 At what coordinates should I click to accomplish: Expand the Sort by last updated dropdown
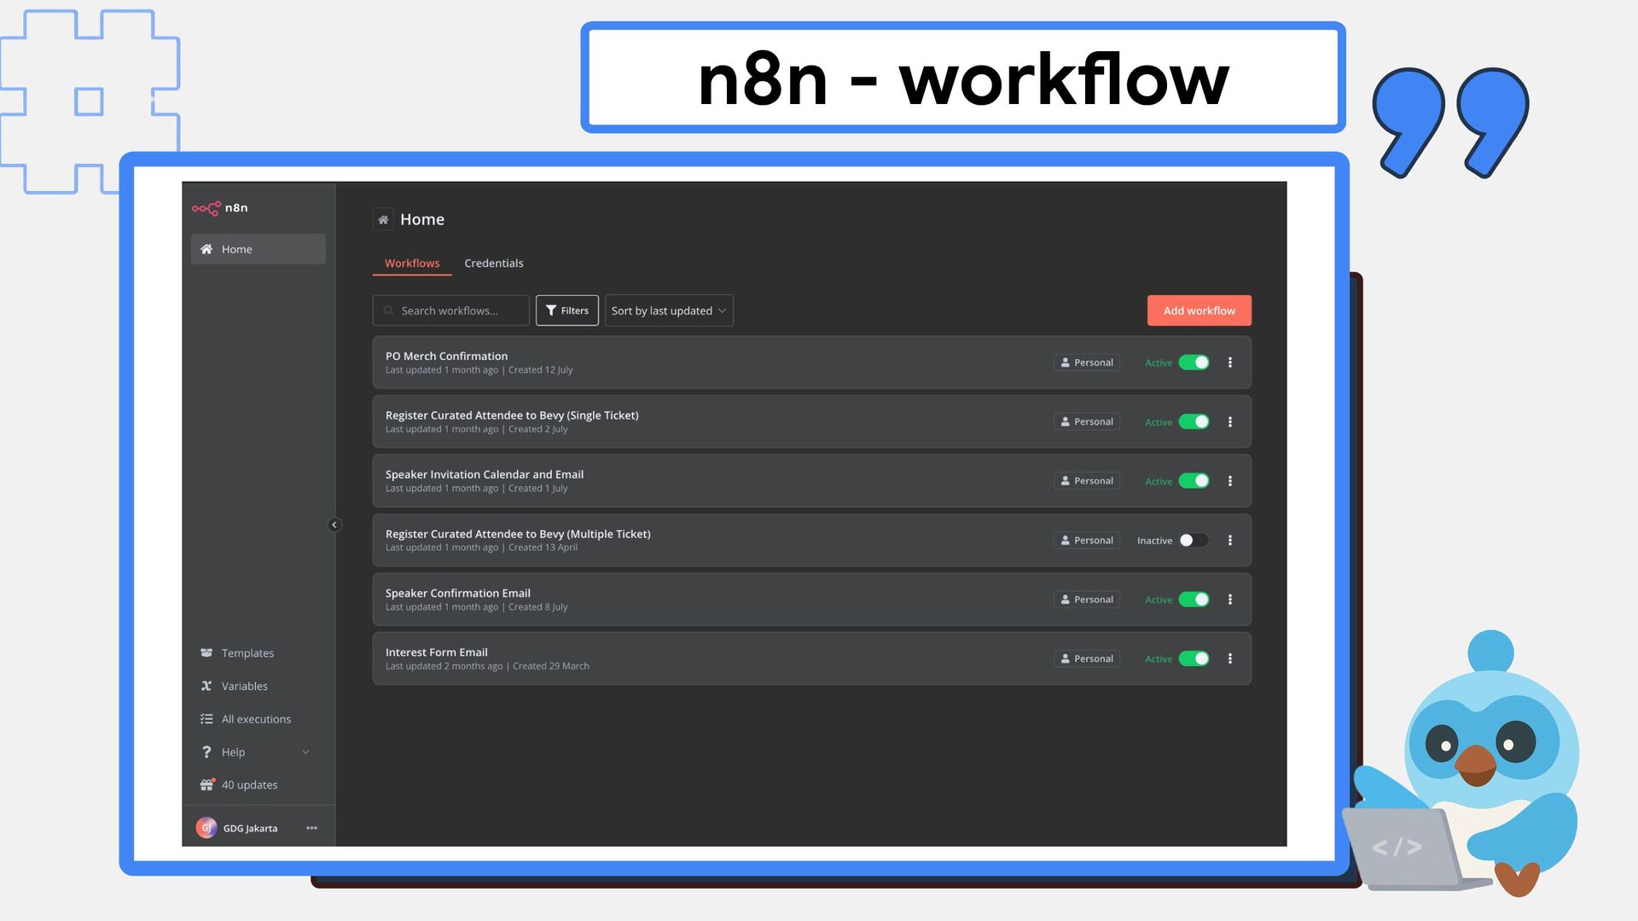(669, 310)
